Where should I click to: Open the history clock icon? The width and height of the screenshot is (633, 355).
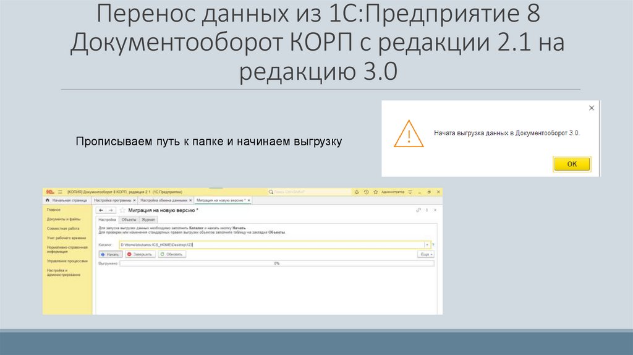click(x=366, y=192)
